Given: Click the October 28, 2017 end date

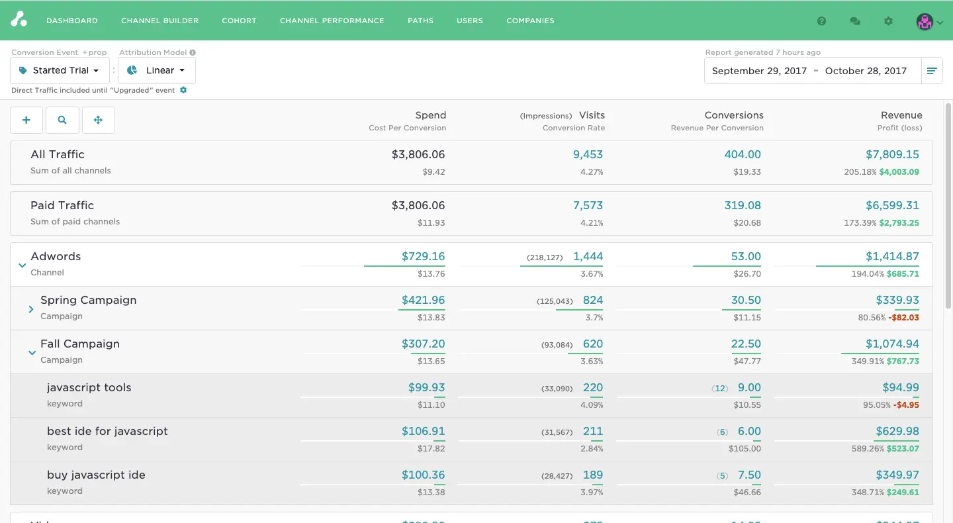Looking at the screenshot, I should [x=866, y=71].
